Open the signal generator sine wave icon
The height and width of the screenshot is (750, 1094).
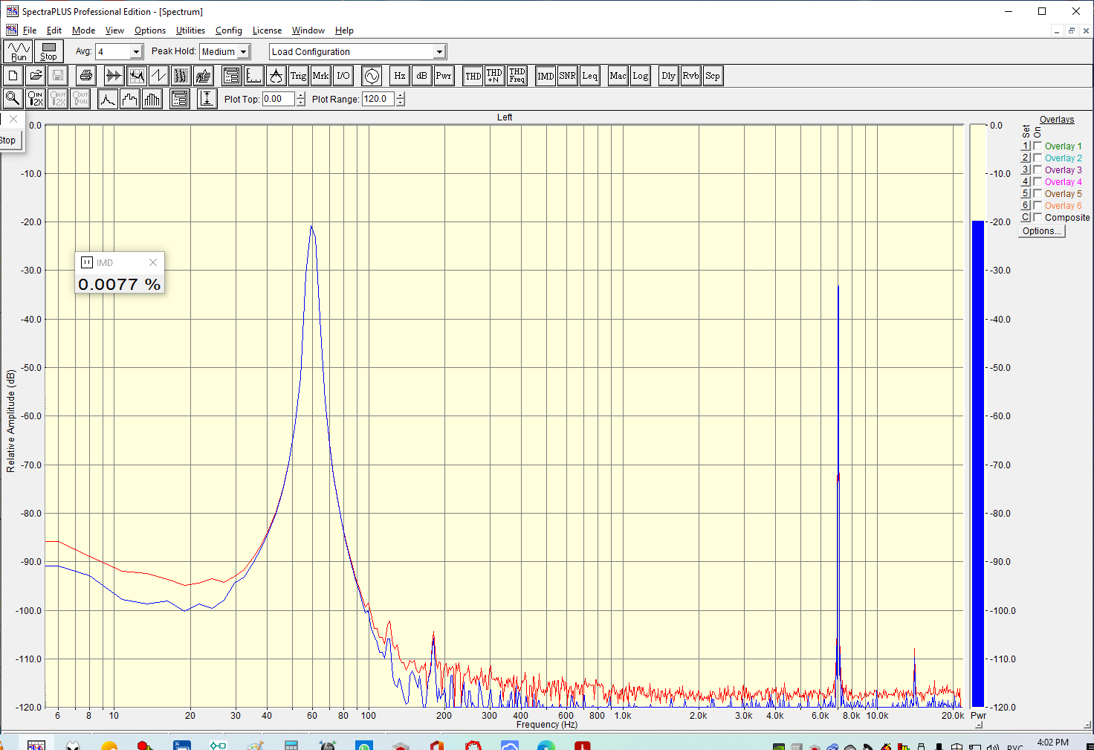coord(372,76)
